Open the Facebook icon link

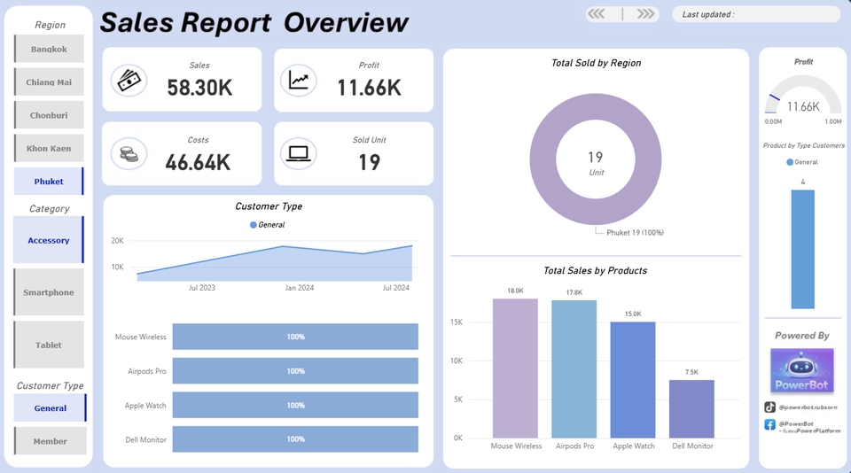769,424
